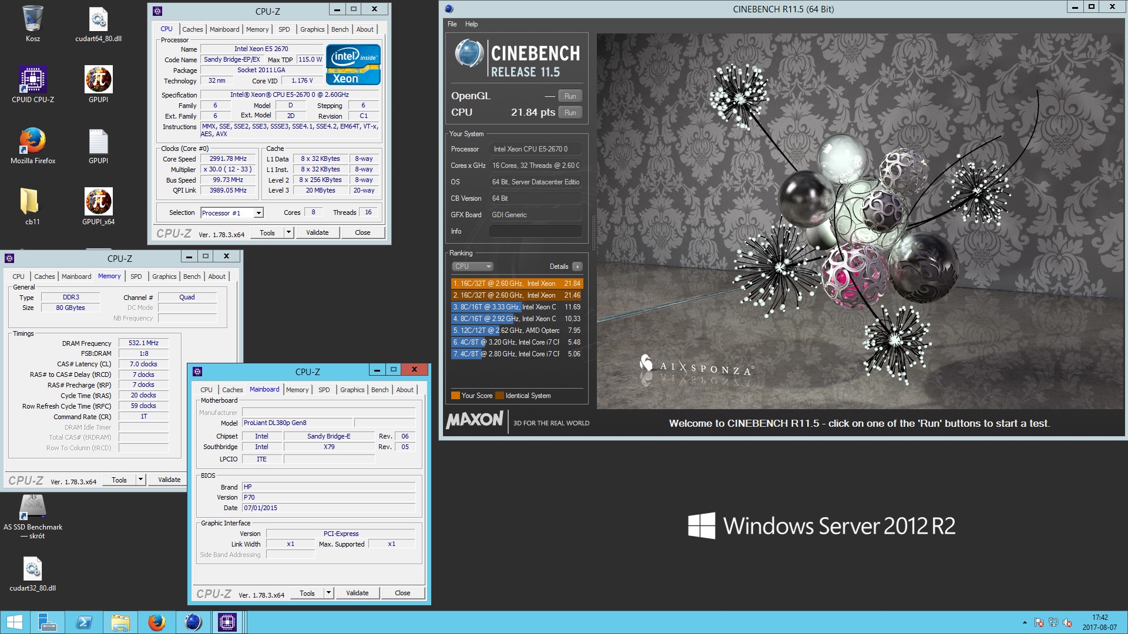Launch GPUPI_x64 desktop icon

(x=98, y=207)
